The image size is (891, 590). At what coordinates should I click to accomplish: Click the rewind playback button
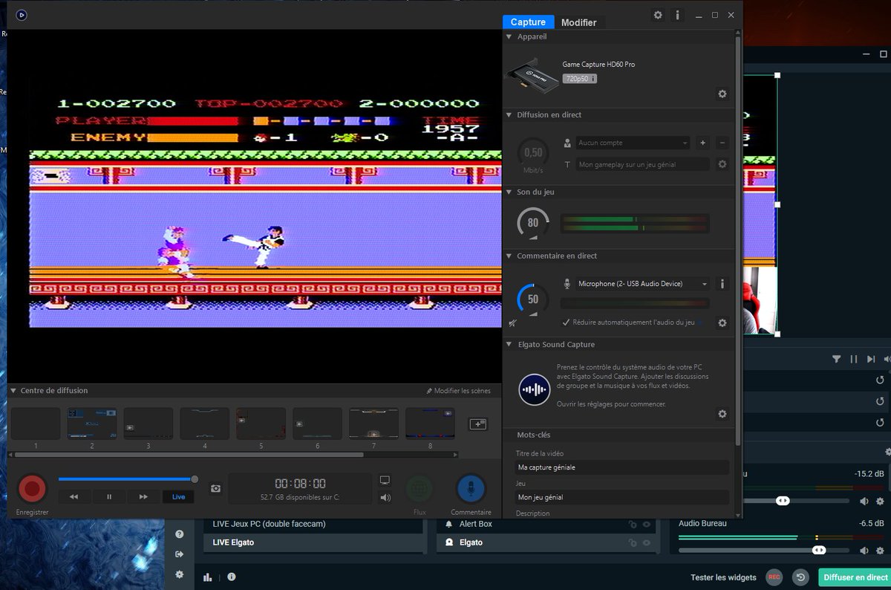[74, 496]
